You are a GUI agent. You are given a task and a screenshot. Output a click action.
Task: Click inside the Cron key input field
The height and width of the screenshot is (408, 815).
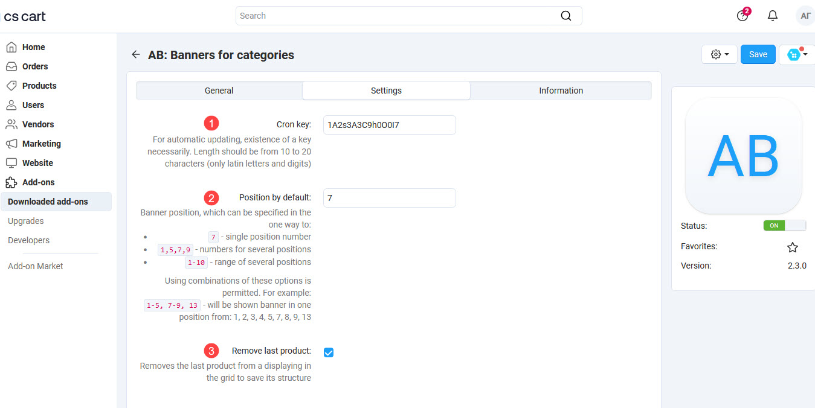[x=389, y=124]
